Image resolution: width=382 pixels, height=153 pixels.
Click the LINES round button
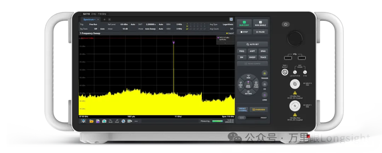(x=265, y=95)
